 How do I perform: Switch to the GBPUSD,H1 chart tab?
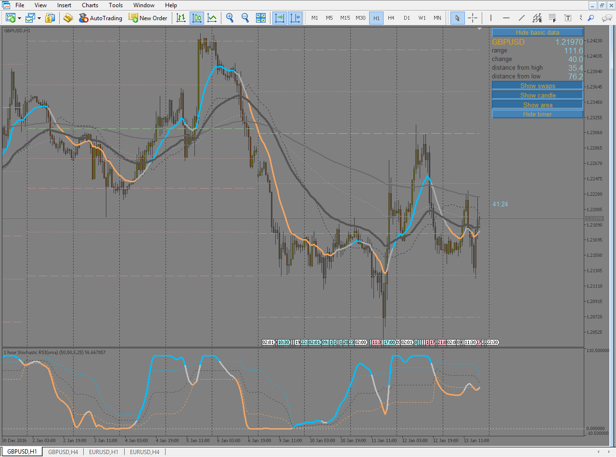coord(22,452)
